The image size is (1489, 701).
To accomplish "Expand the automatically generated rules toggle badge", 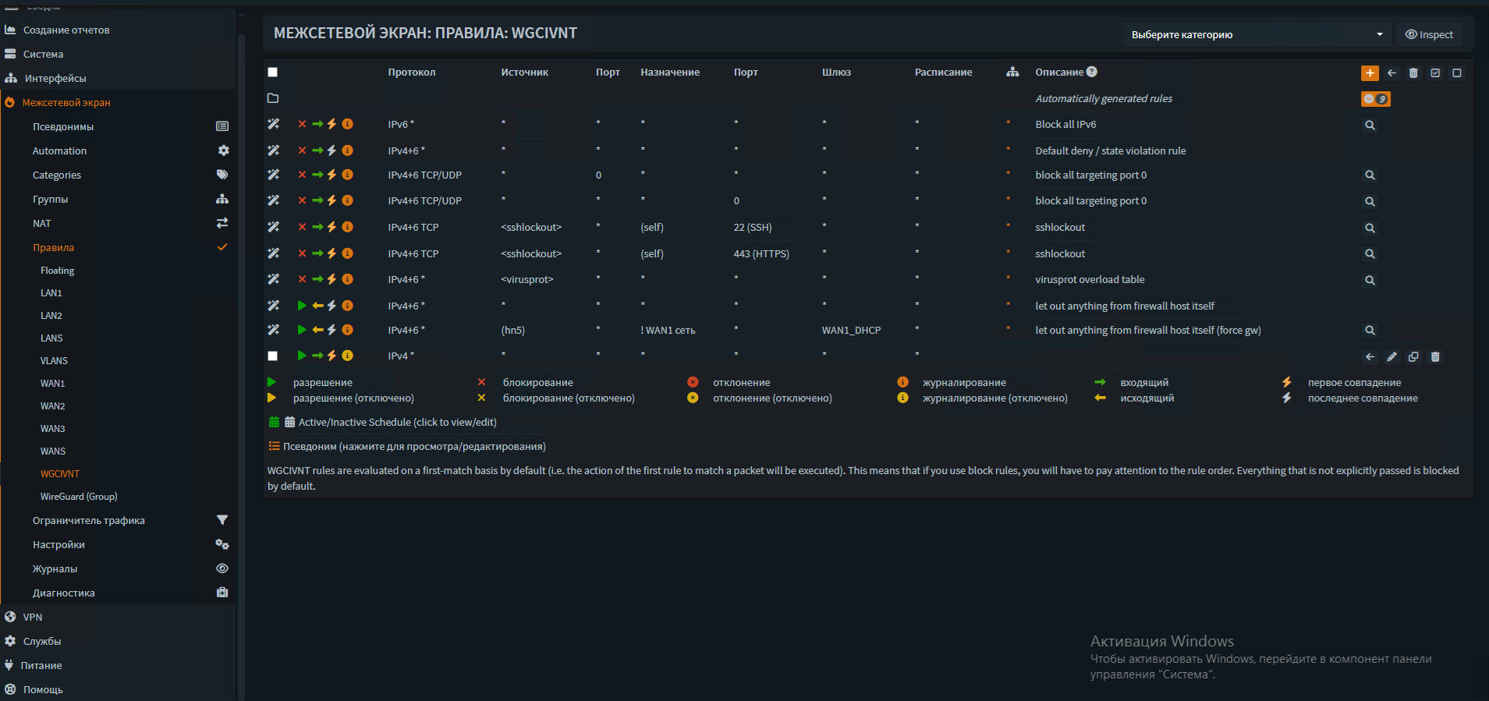I will pos(1375,99).
